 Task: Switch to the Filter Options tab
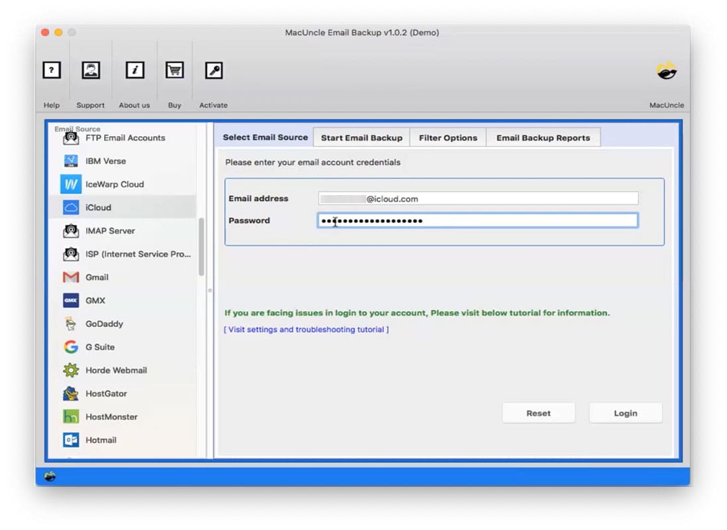[448, 137]
